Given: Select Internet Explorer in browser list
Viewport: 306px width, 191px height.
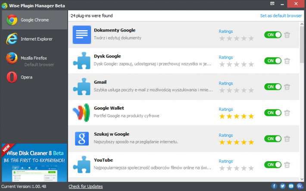Looking at the screenshot, I should click(x=34, y=39).
